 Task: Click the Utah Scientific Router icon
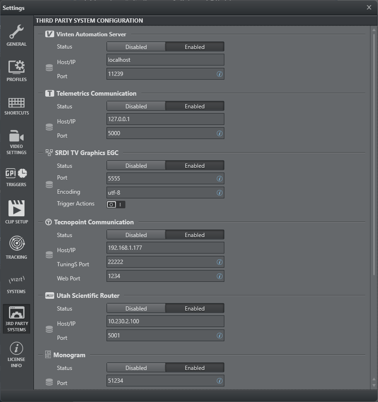pyautogui.click(x=49, y=295)
